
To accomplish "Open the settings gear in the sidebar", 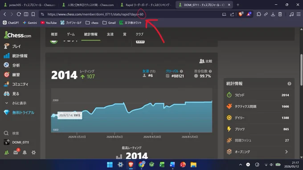I will [x=33, y=153].
